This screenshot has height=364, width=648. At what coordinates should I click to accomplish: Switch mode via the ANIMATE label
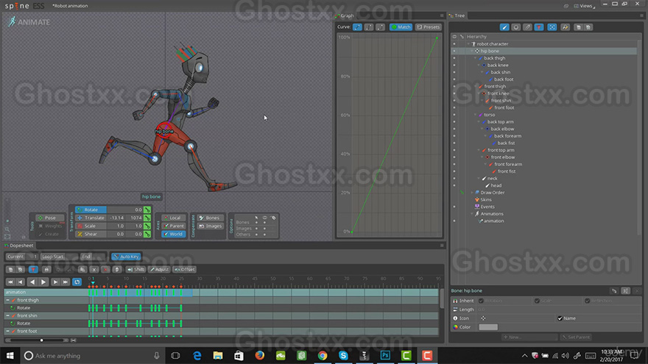[x=29, y=22]
